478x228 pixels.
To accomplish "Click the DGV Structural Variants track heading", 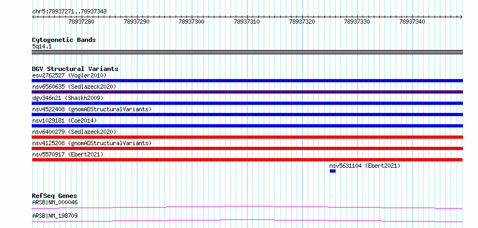I will tap(75, 69).
